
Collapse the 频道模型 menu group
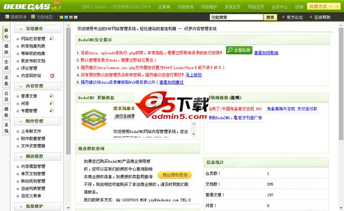click(x=38, y=157)
